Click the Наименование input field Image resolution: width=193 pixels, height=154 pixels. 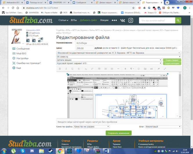tap(128, 43)
